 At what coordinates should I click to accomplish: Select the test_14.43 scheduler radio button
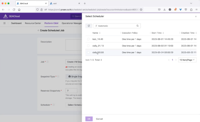(88, 39)
